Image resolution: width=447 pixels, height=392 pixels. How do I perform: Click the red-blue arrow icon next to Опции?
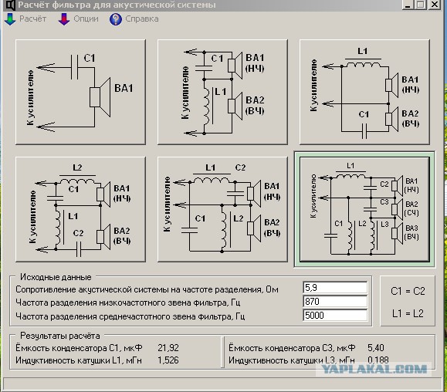tap(64, 19)
